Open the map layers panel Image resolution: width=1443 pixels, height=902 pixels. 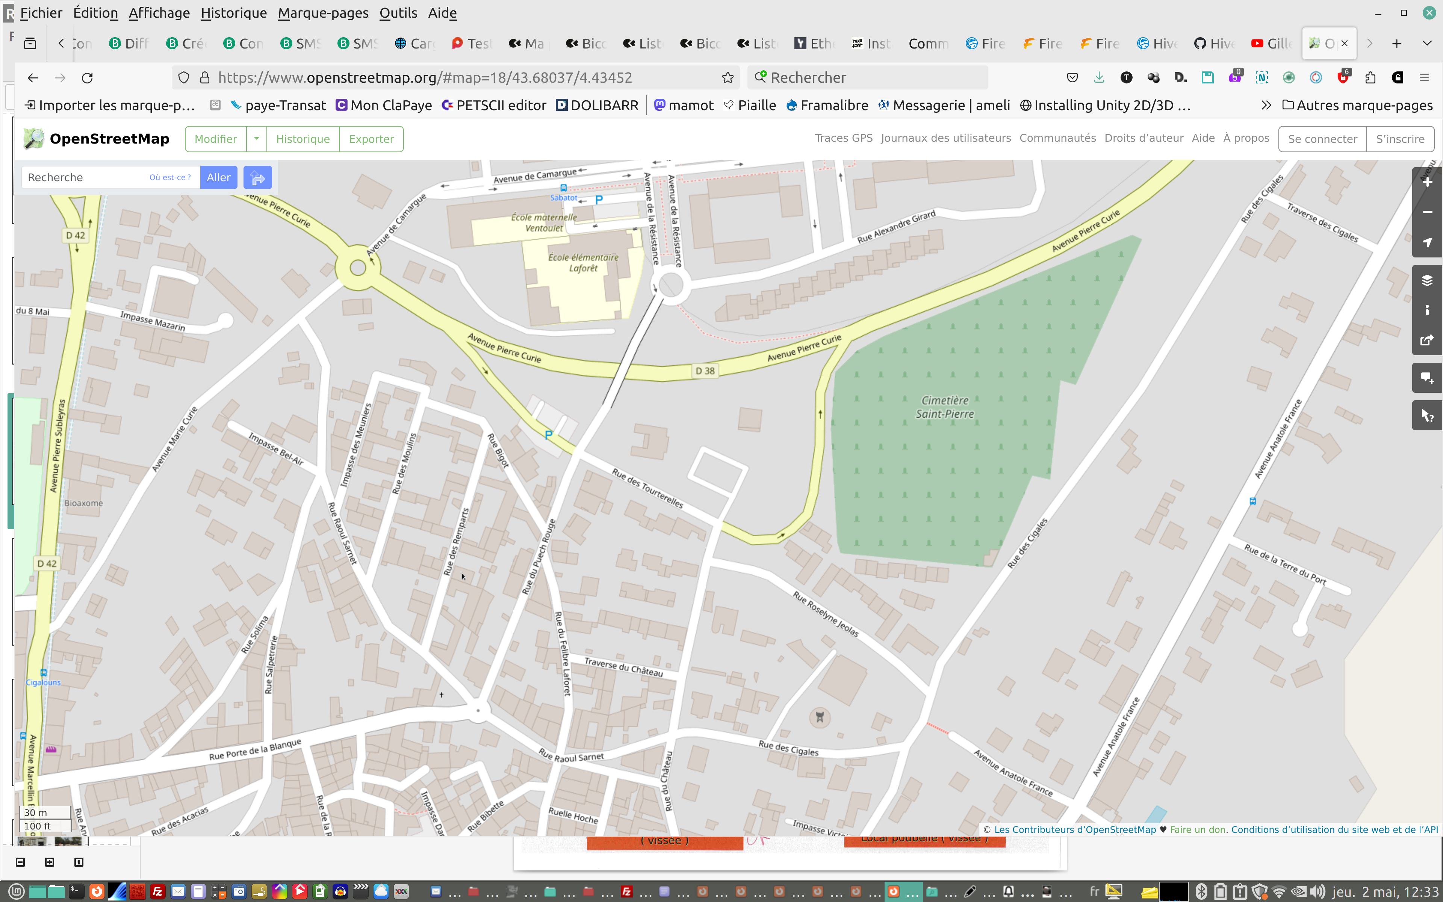pos(1427,280)
